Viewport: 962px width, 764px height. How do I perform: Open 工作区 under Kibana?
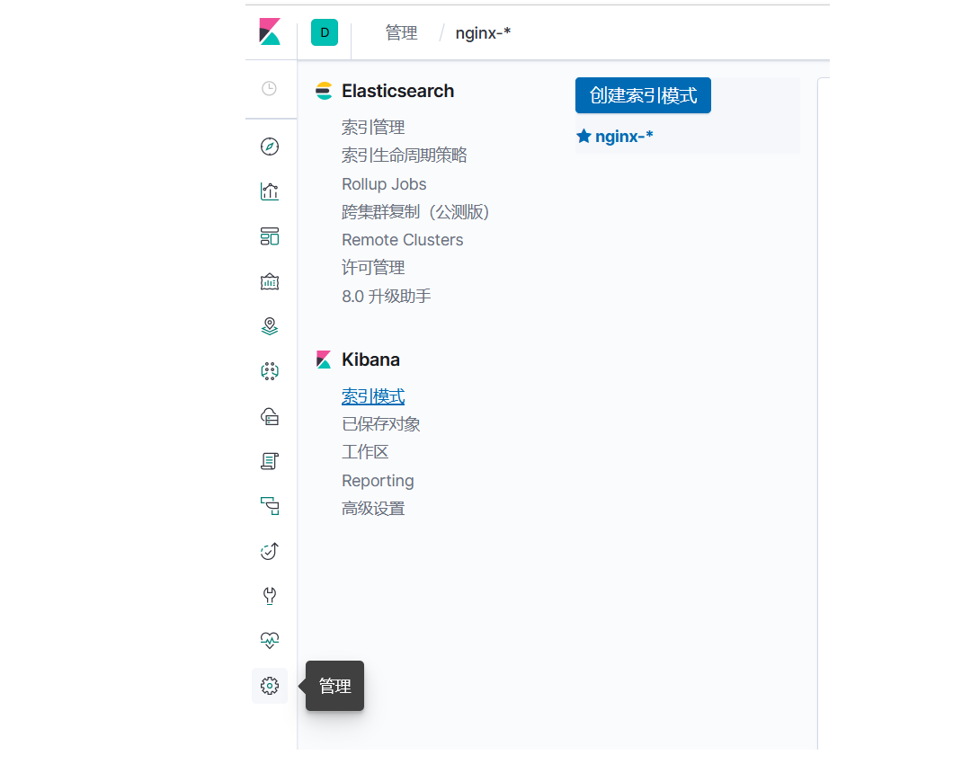(x=365, y=452)
